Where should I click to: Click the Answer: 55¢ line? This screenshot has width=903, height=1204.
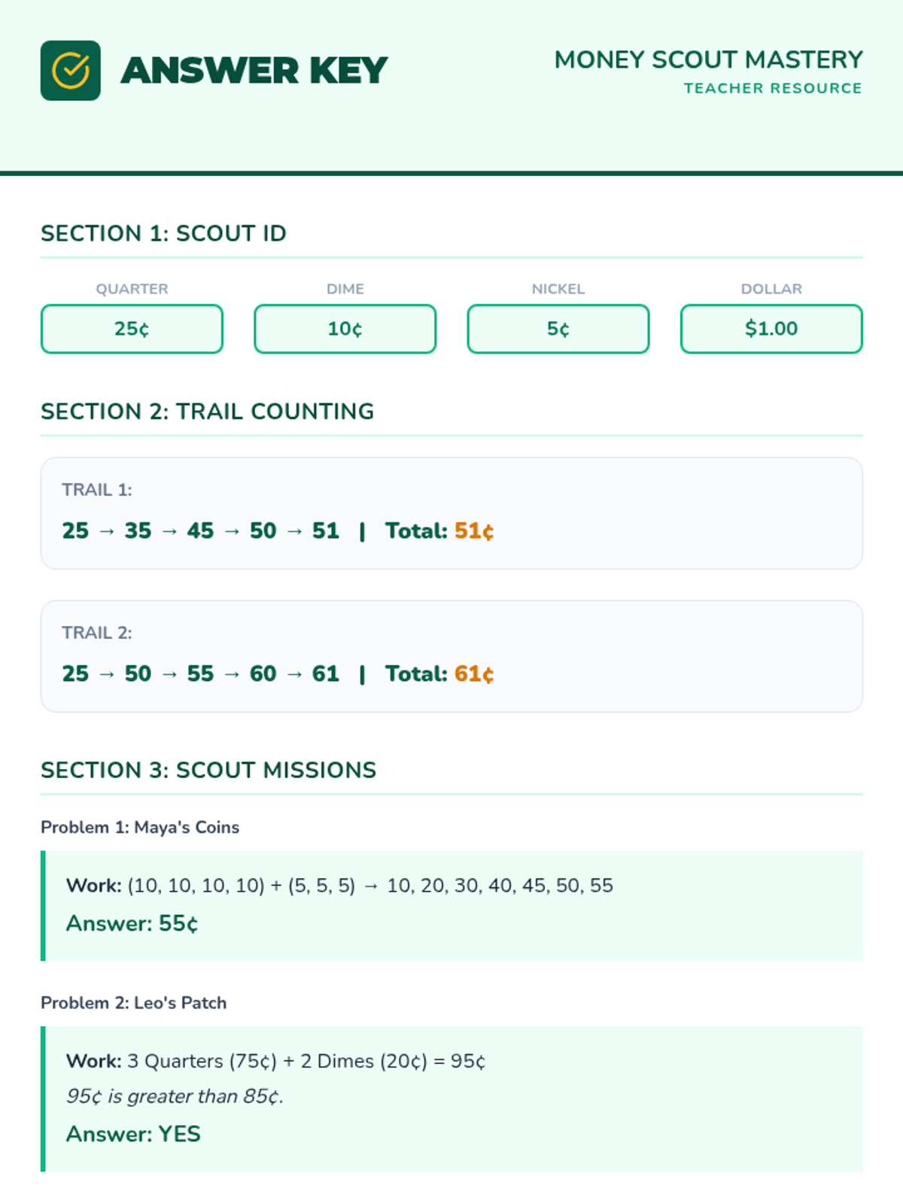132,923
